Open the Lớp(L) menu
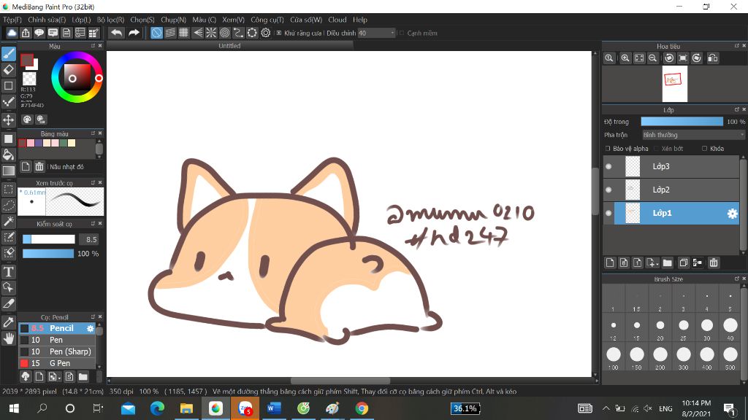 [x=81, y=20]
